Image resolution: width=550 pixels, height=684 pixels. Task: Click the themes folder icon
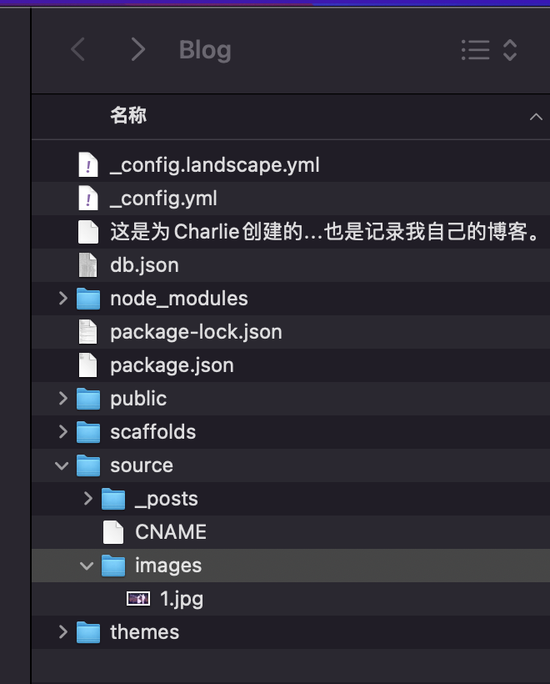pyautogui.click(x=87, y=632)
